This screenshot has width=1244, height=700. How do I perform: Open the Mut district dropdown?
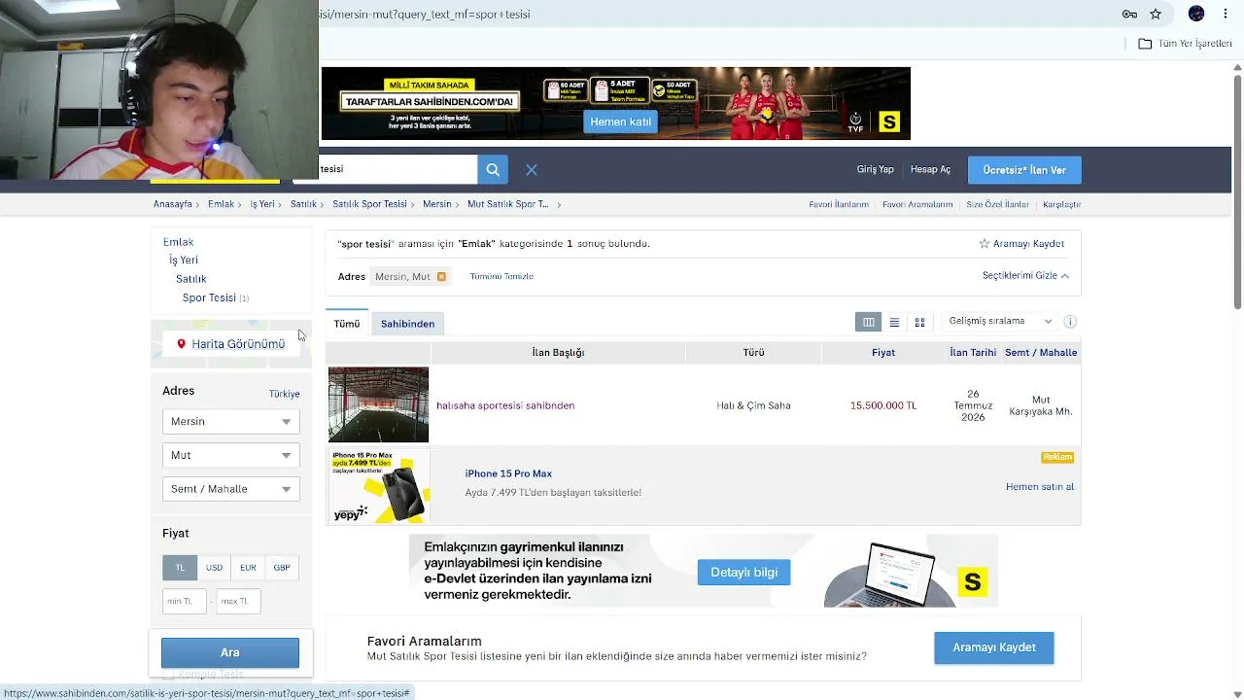point(231,455)
